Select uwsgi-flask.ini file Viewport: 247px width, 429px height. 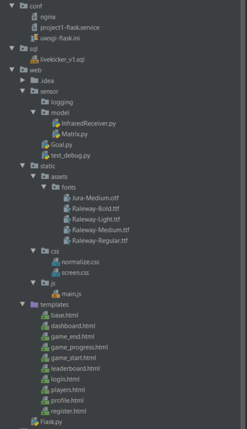click(60, 38)
